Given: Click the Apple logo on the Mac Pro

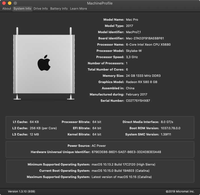Looking at the screenshot, I should 44,63.
